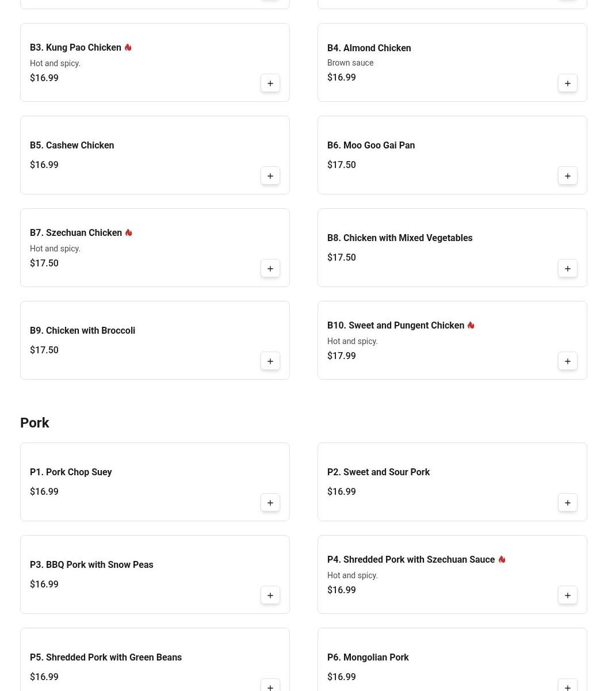The height and width of the screenshot is (691, 604).
Task: Open P5. Shredded Pork with Green Beans
Action: [x=106, y=658]
